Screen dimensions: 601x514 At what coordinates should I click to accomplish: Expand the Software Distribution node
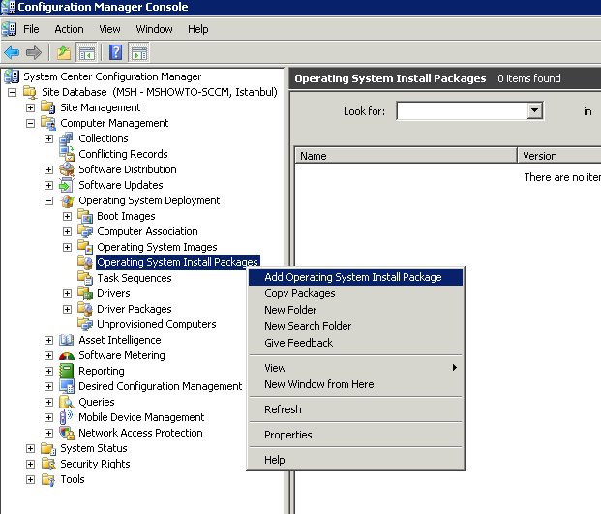48,169
